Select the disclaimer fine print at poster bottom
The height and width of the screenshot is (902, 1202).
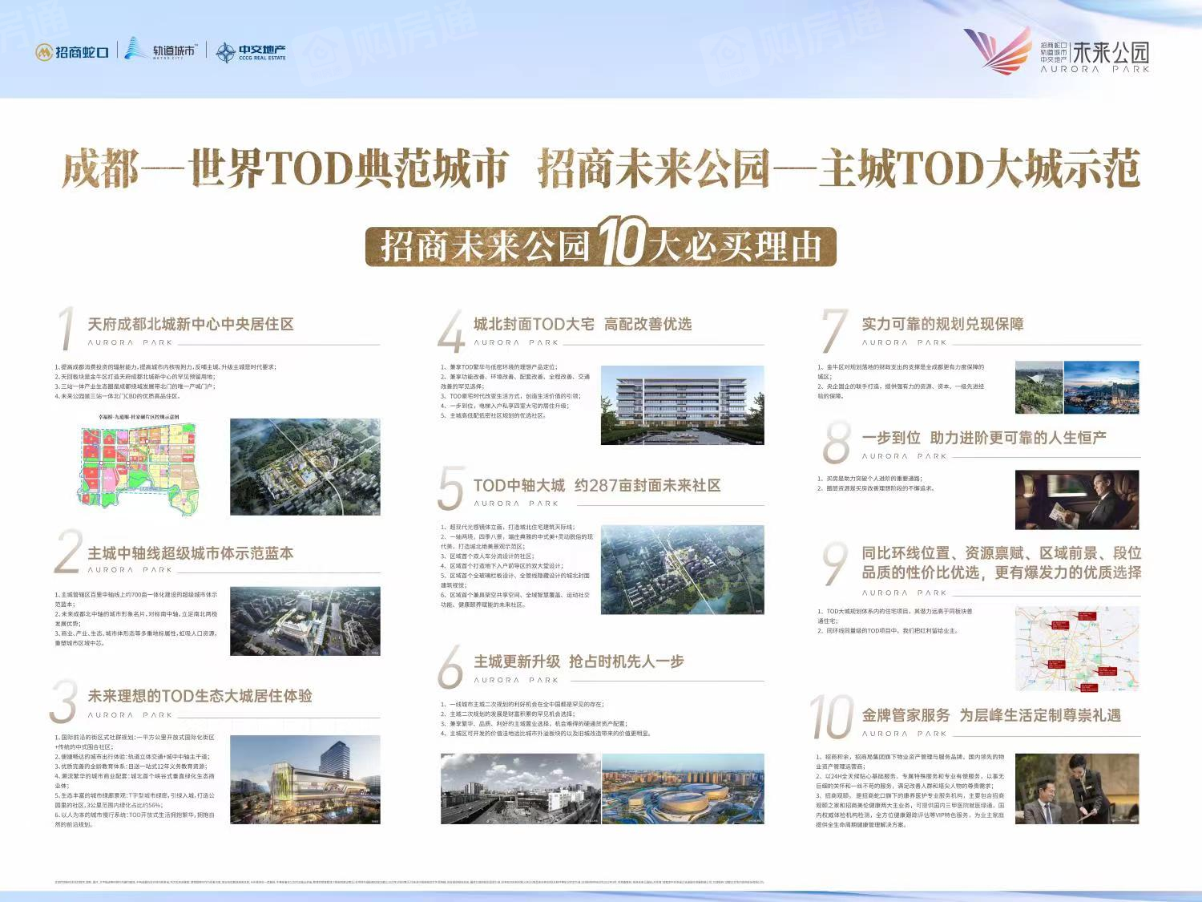pyautogui.click(x=409, y=882)
